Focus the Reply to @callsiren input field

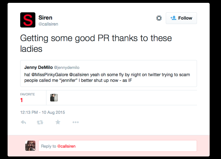click(x=117, y=146)
